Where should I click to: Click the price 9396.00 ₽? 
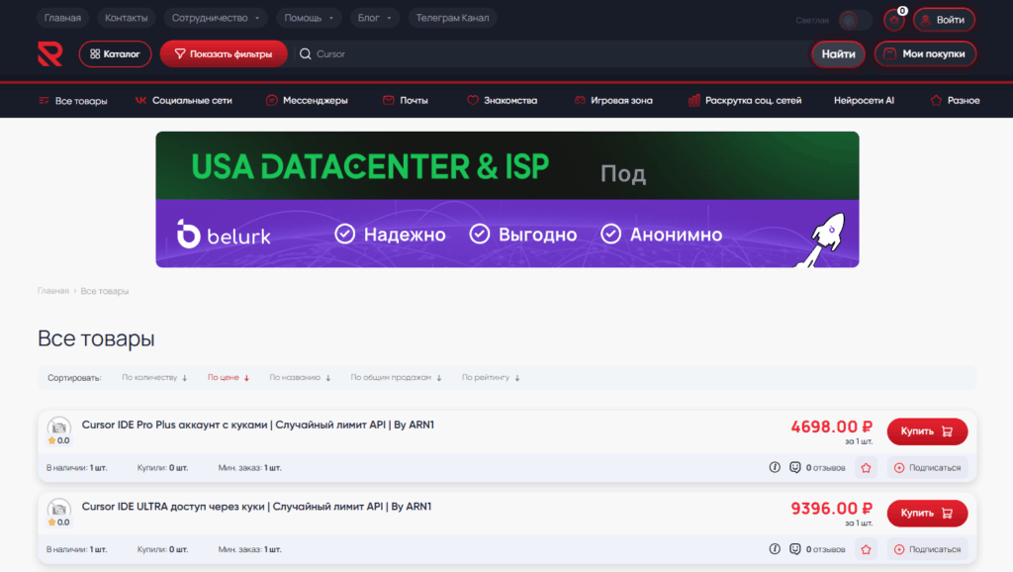(831, 509)
